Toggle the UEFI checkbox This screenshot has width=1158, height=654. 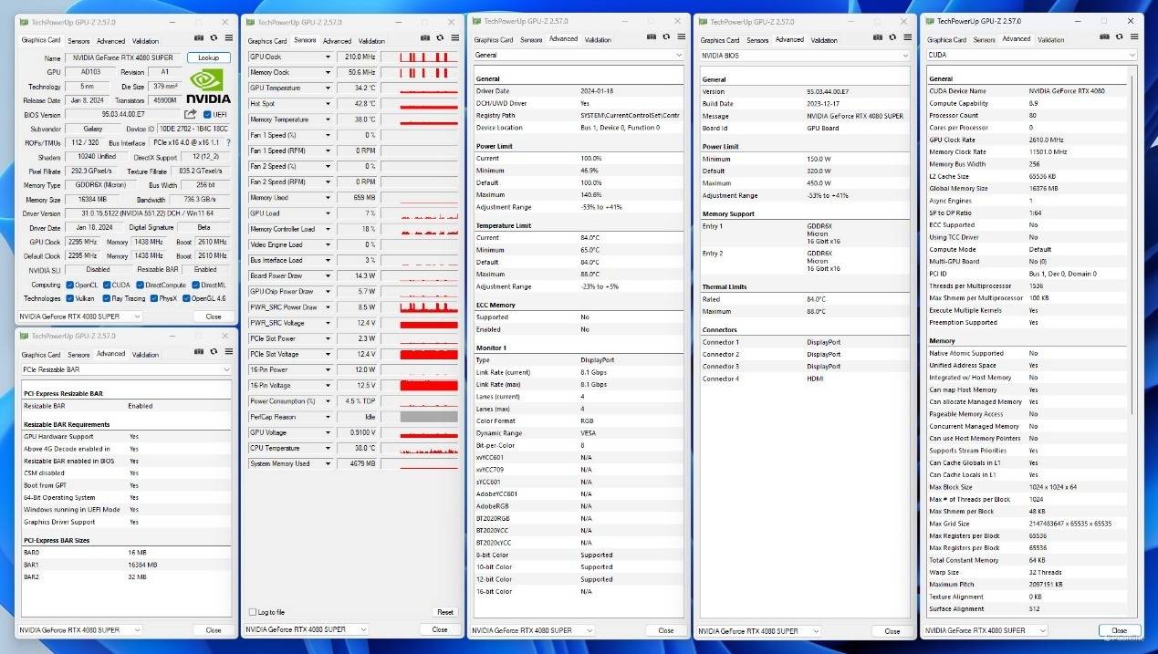pyautogui.click(x=208, y=114)
